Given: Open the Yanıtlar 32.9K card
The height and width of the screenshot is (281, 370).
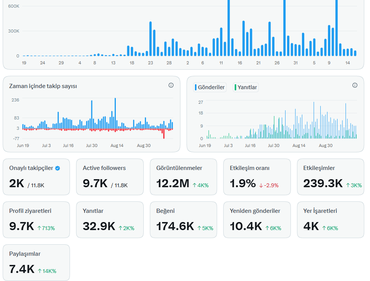Looking at the screenshot, I should (110, 220).
